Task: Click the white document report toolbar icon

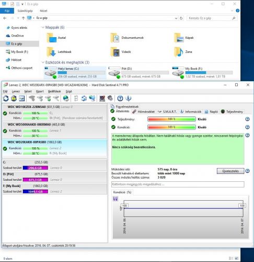Action: click(76, 99)
